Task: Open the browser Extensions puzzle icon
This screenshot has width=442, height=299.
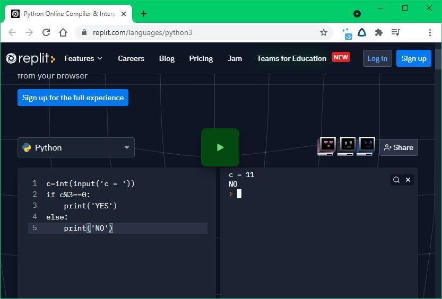Action: (x=379, y=32)
